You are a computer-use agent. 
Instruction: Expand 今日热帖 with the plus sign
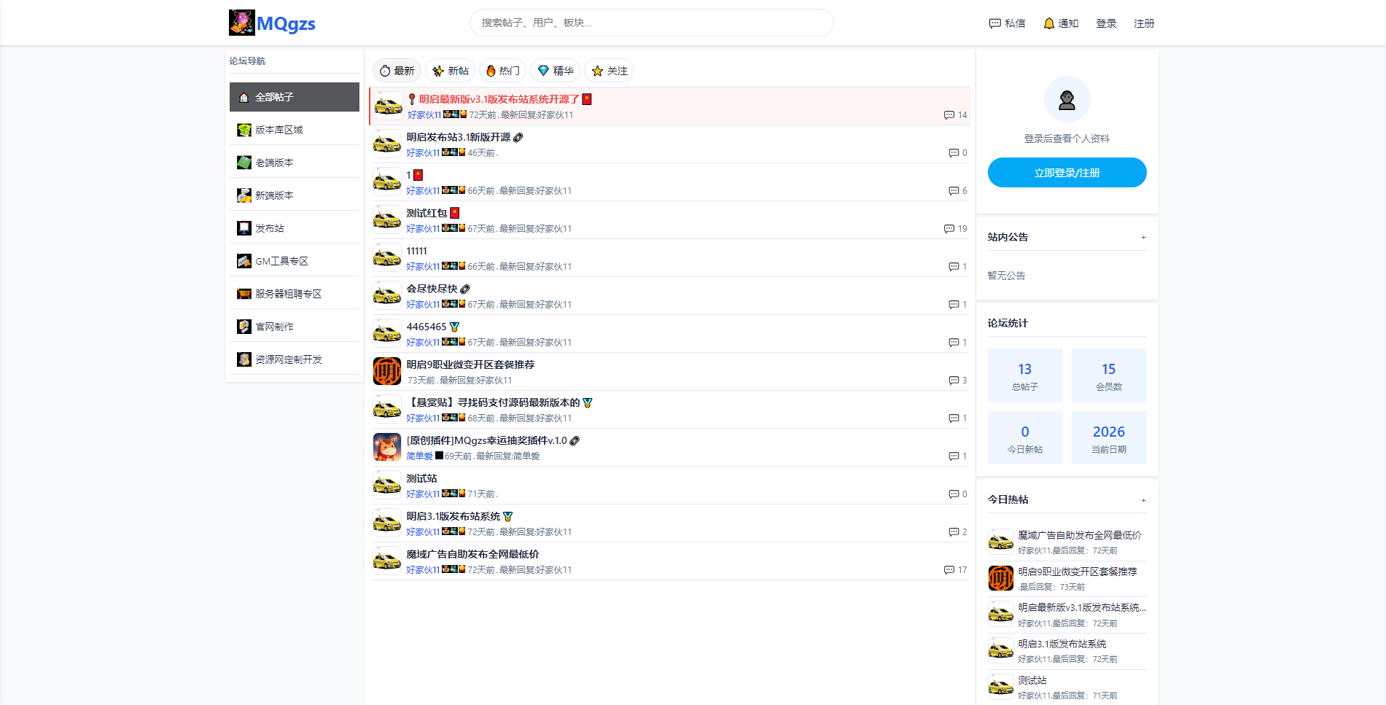coord(1143,500)
